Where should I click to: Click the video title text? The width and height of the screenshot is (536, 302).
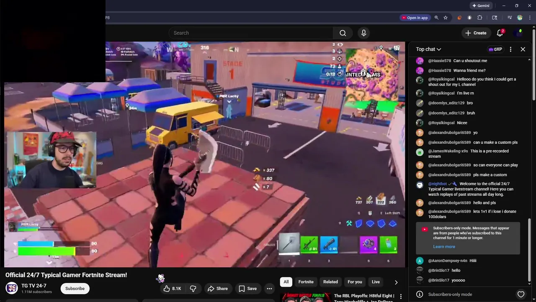tap(66, 275)
